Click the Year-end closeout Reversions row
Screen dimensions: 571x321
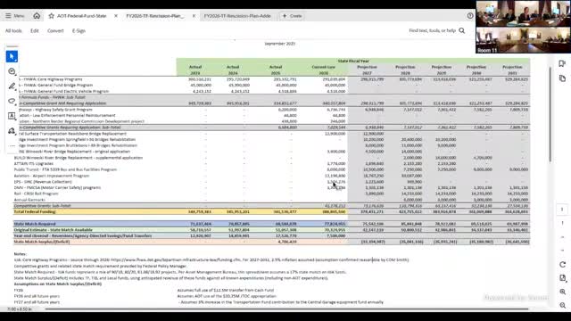(271, 235)
